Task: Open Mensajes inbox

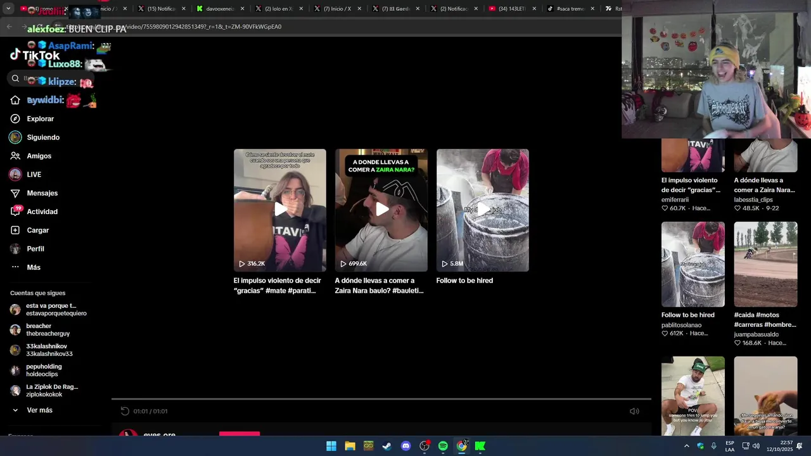Action: (42, 193)
